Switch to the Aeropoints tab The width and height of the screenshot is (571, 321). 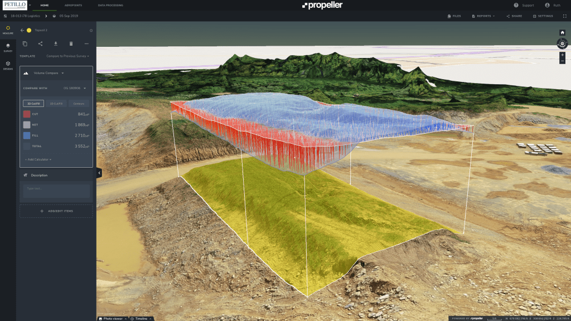[72, 5]
